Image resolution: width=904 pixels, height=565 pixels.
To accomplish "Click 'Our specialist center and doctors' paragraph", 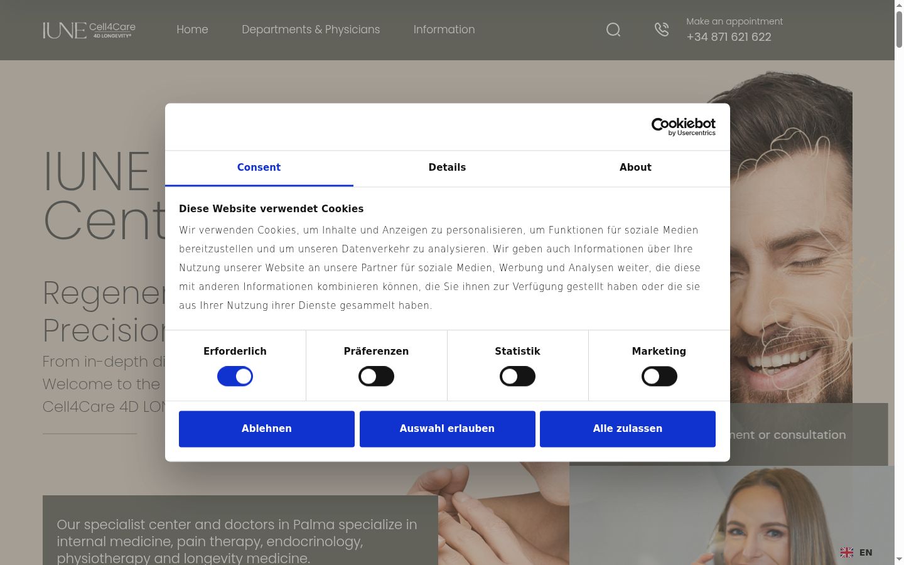I will tap(237, 541).
